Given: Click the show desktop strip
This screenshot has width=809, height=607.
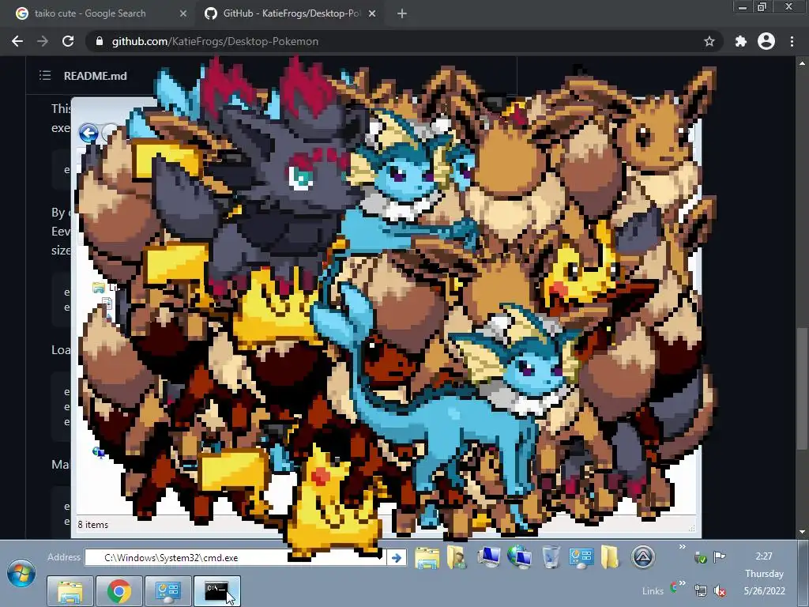Looking at the screenshot, I should [x=803, y=574].
